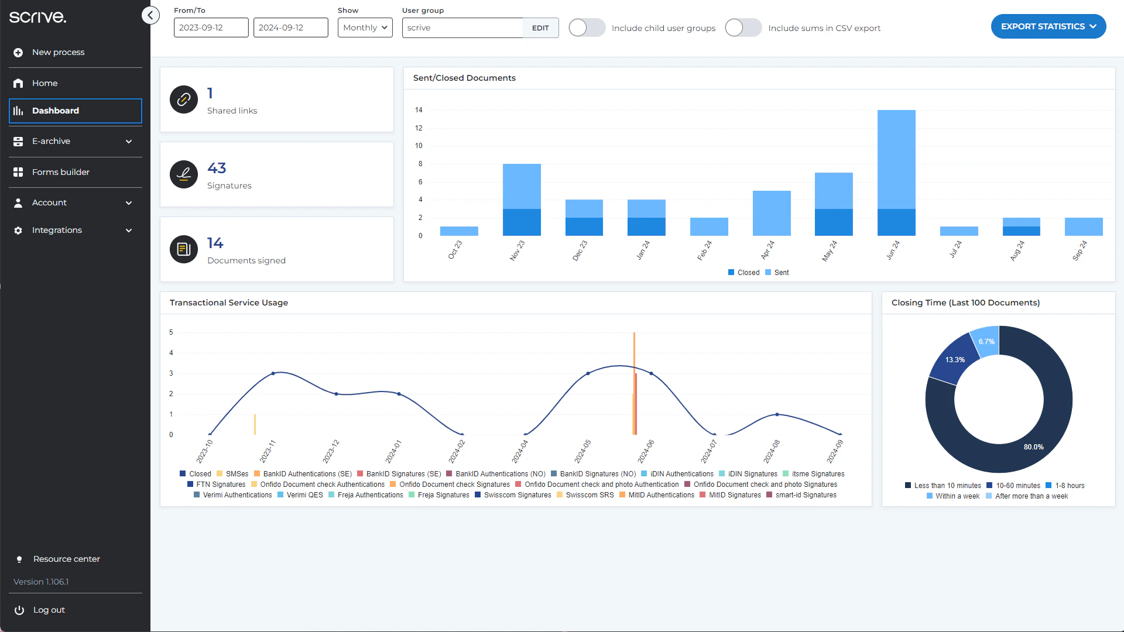
Task: Enable Include child user groups toggle
Action: click(587, 28)
